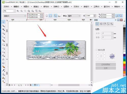Open the 文件(F) menu

tap(6, 7)
